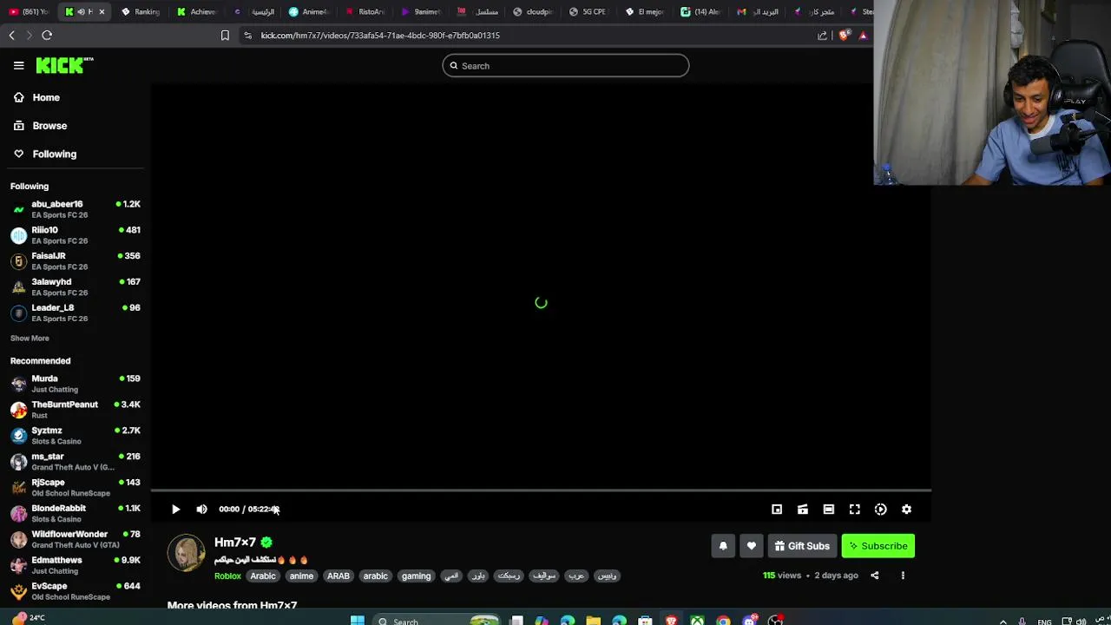This screenshot has width=1111, height=625.
Task: Open abu_abeer16 channel from Following
Action: pyautogui.click(x=76, y=209)
